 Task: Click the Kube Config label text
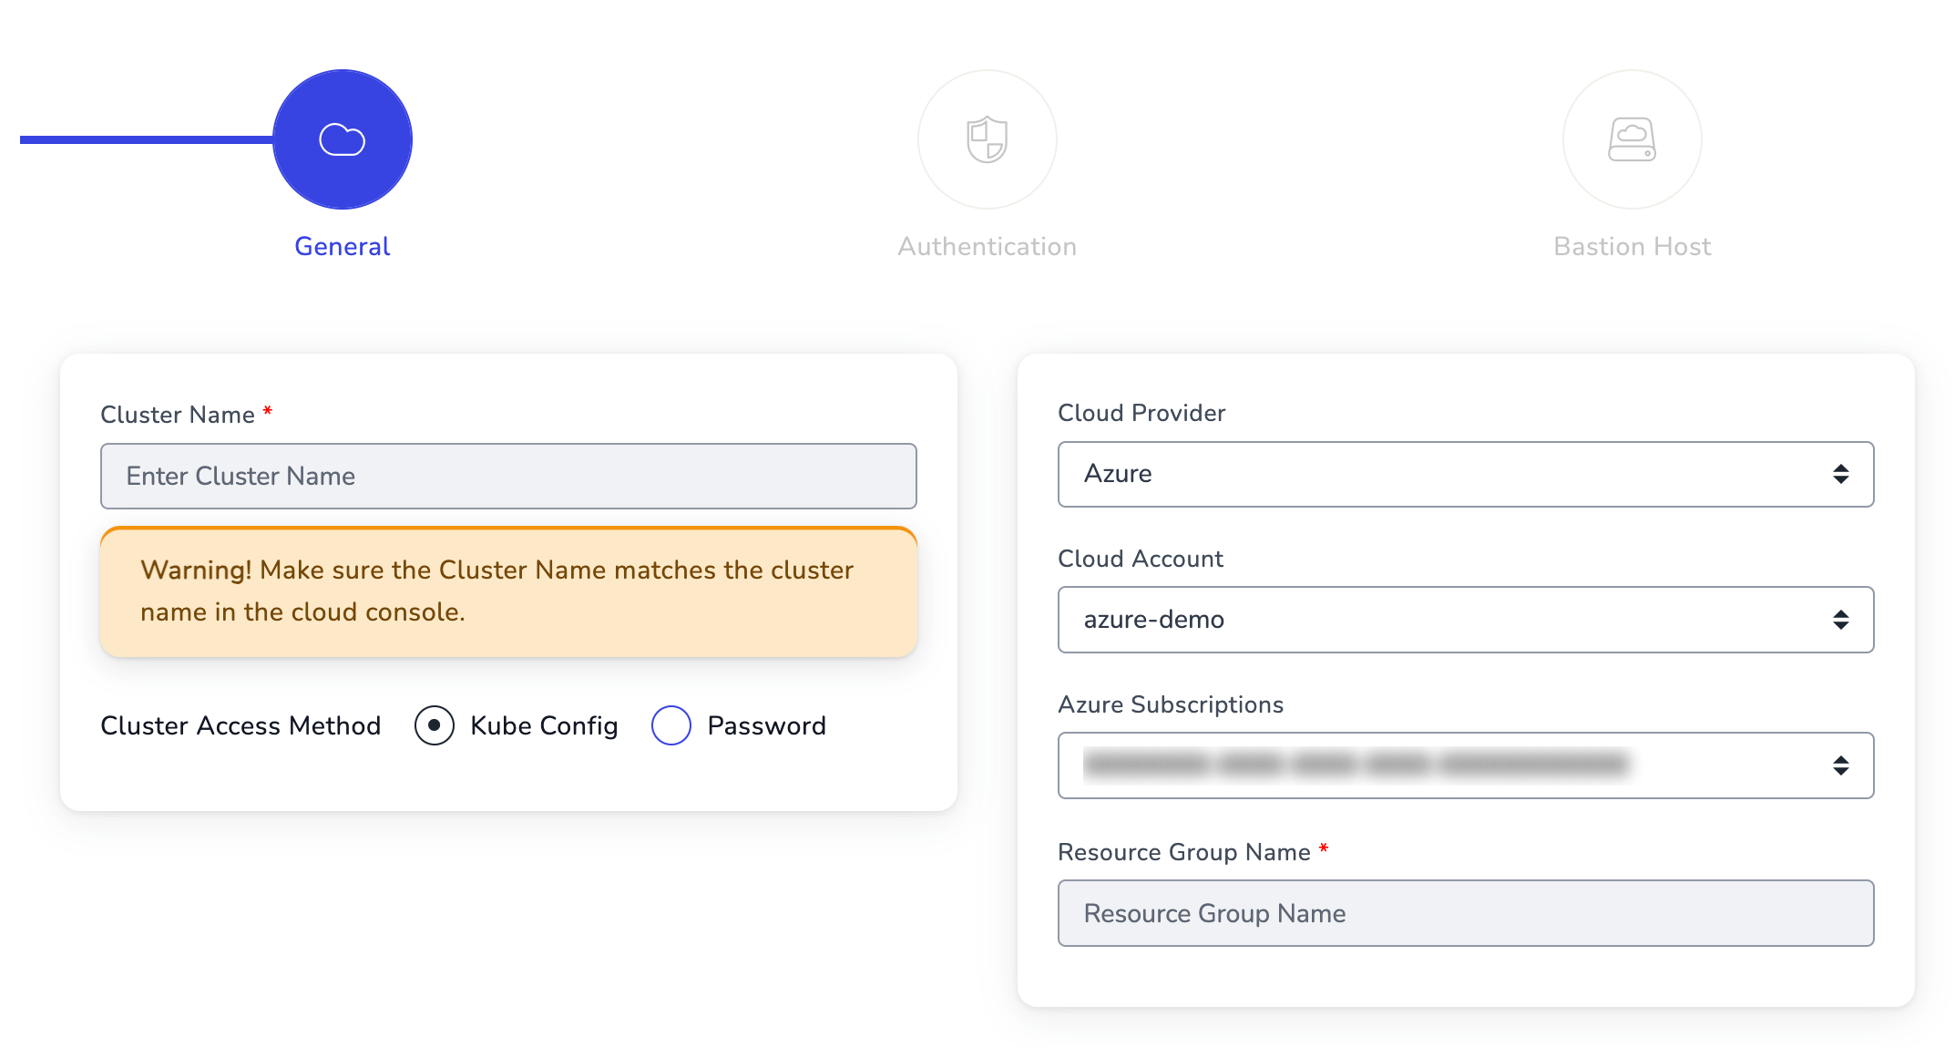[x=544, y=725]
